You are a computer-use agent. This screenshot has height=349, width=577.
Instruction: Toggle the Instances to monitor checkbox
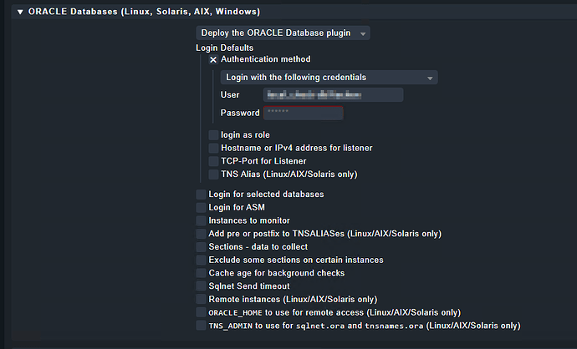click(x=201, y=220)
